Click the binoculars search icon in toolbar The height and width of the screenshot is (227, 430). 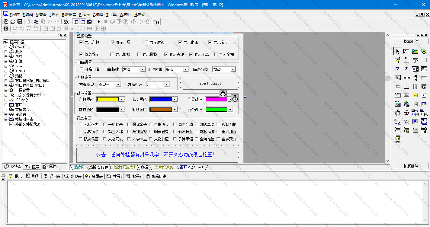(156, 21)
